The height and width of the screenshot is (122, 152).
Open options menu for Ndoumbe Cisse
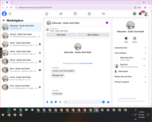tap(144, 59)
